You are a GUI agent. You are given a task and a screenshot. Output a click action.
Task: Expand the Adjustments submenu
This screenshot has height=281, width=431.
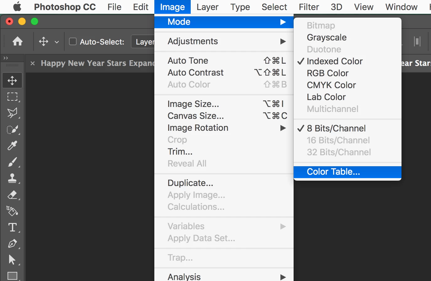(x=224, y=41)
